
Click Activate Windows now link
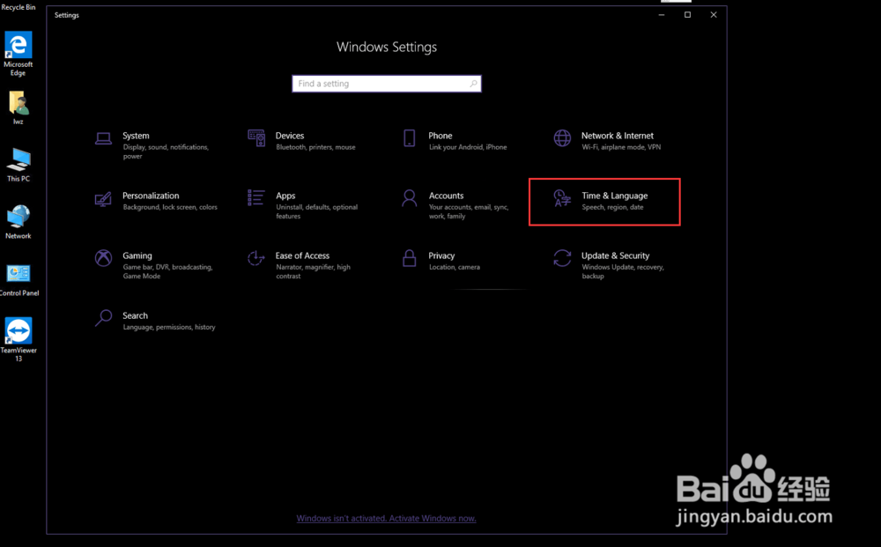[386, 518]
